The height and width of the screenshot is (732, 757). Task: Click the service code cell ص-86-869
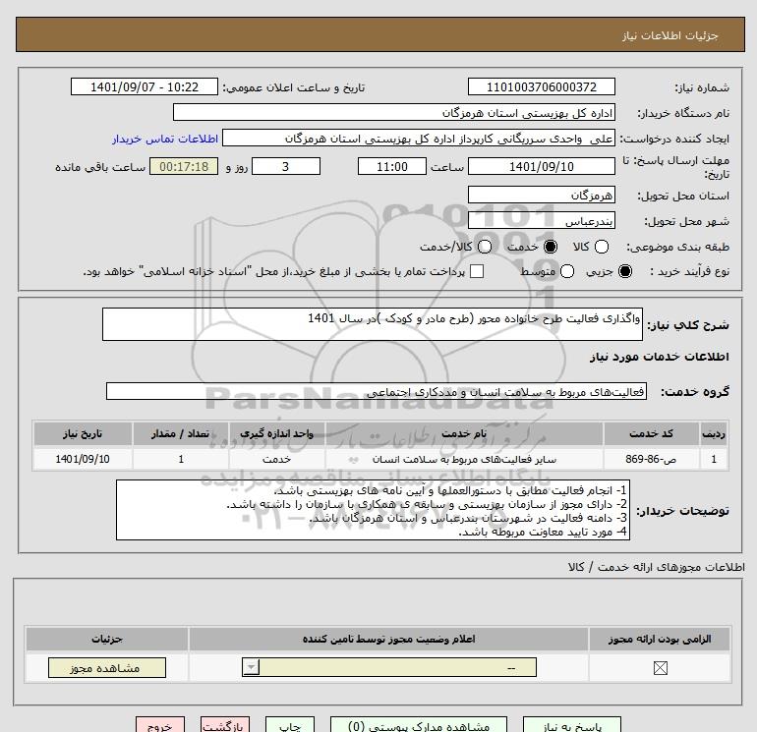[651, 459]
